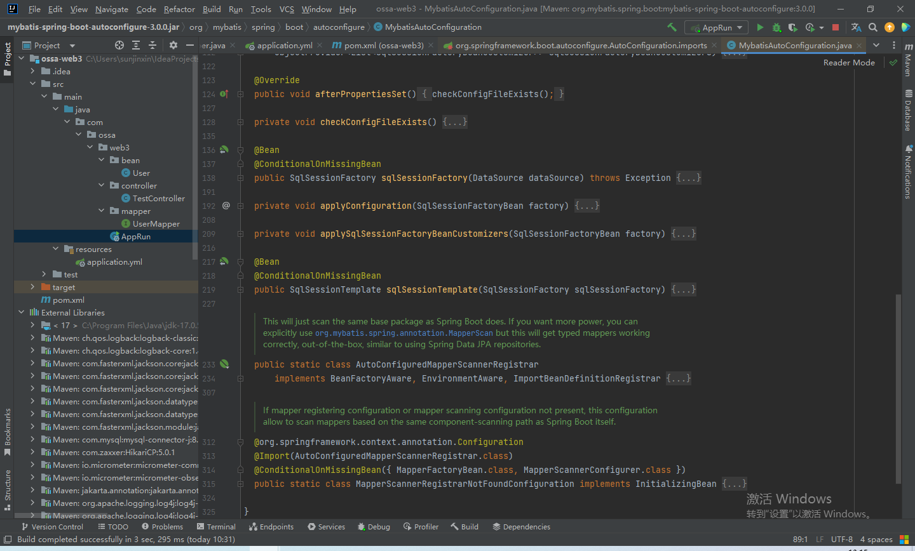Expand the test folder
This screenshot has height=551, width=915.
click(x=44, y=274)
